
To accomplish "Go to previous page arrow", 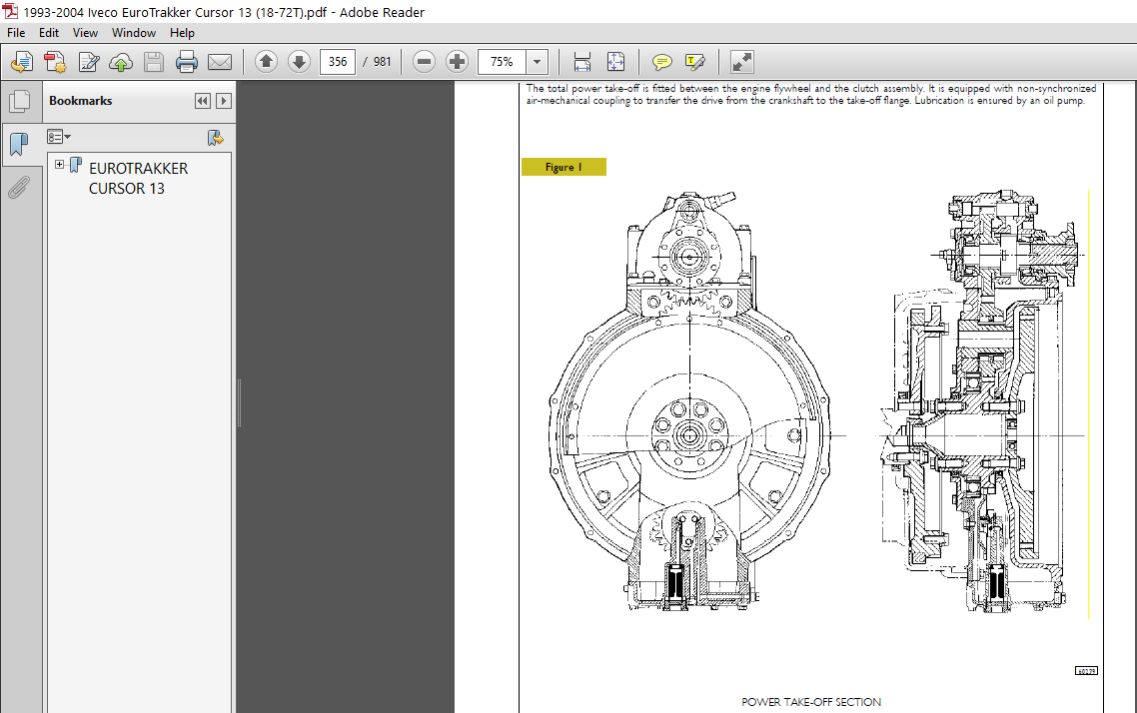I will [x=266, y=62].
